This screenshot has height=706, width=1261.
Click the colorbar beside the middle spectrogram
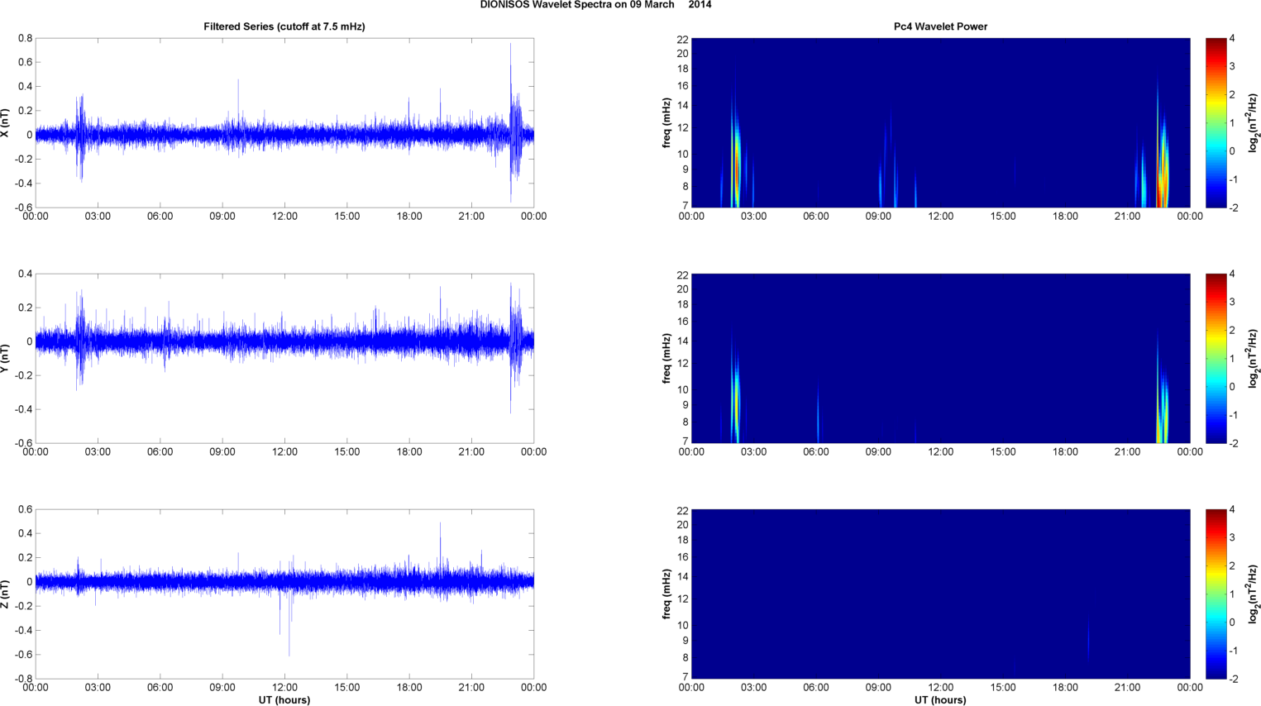[1216, 358]
